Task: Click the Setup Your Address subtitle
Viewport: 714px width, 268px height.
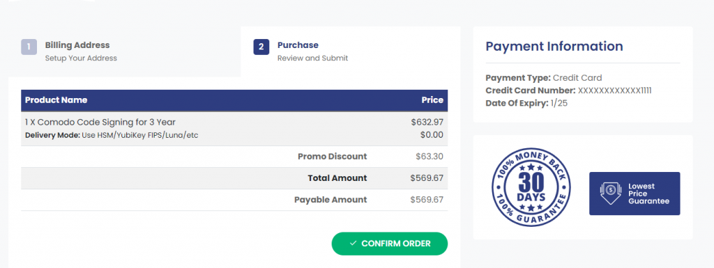Action: tap(81, 58)
